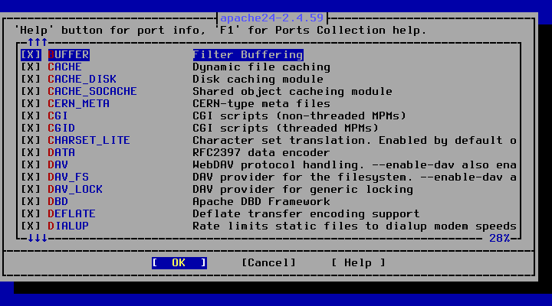Viewport: 552px width, 306px height.
Task: Toggle the CACHE_SOCACHE checkbox
Action: (x=31, y=92)
